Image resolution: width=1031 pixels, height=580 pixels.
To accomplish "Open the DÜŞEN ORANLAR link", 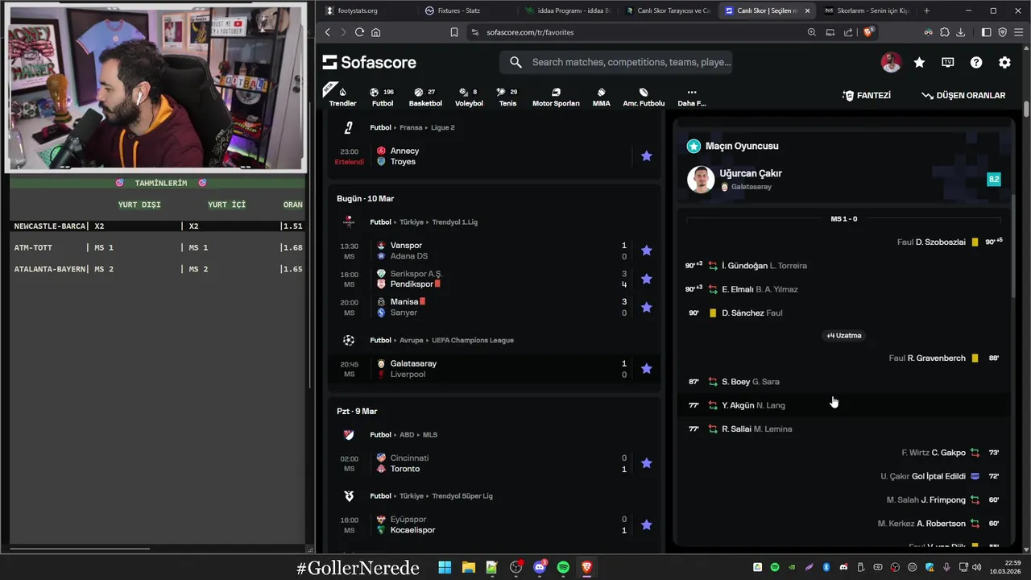I will pos(963,95).
